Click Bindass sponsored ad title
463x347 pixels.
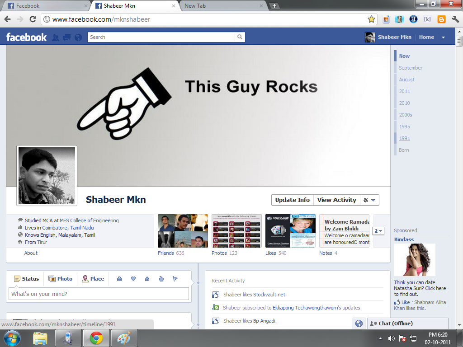[x=404, y=239]
